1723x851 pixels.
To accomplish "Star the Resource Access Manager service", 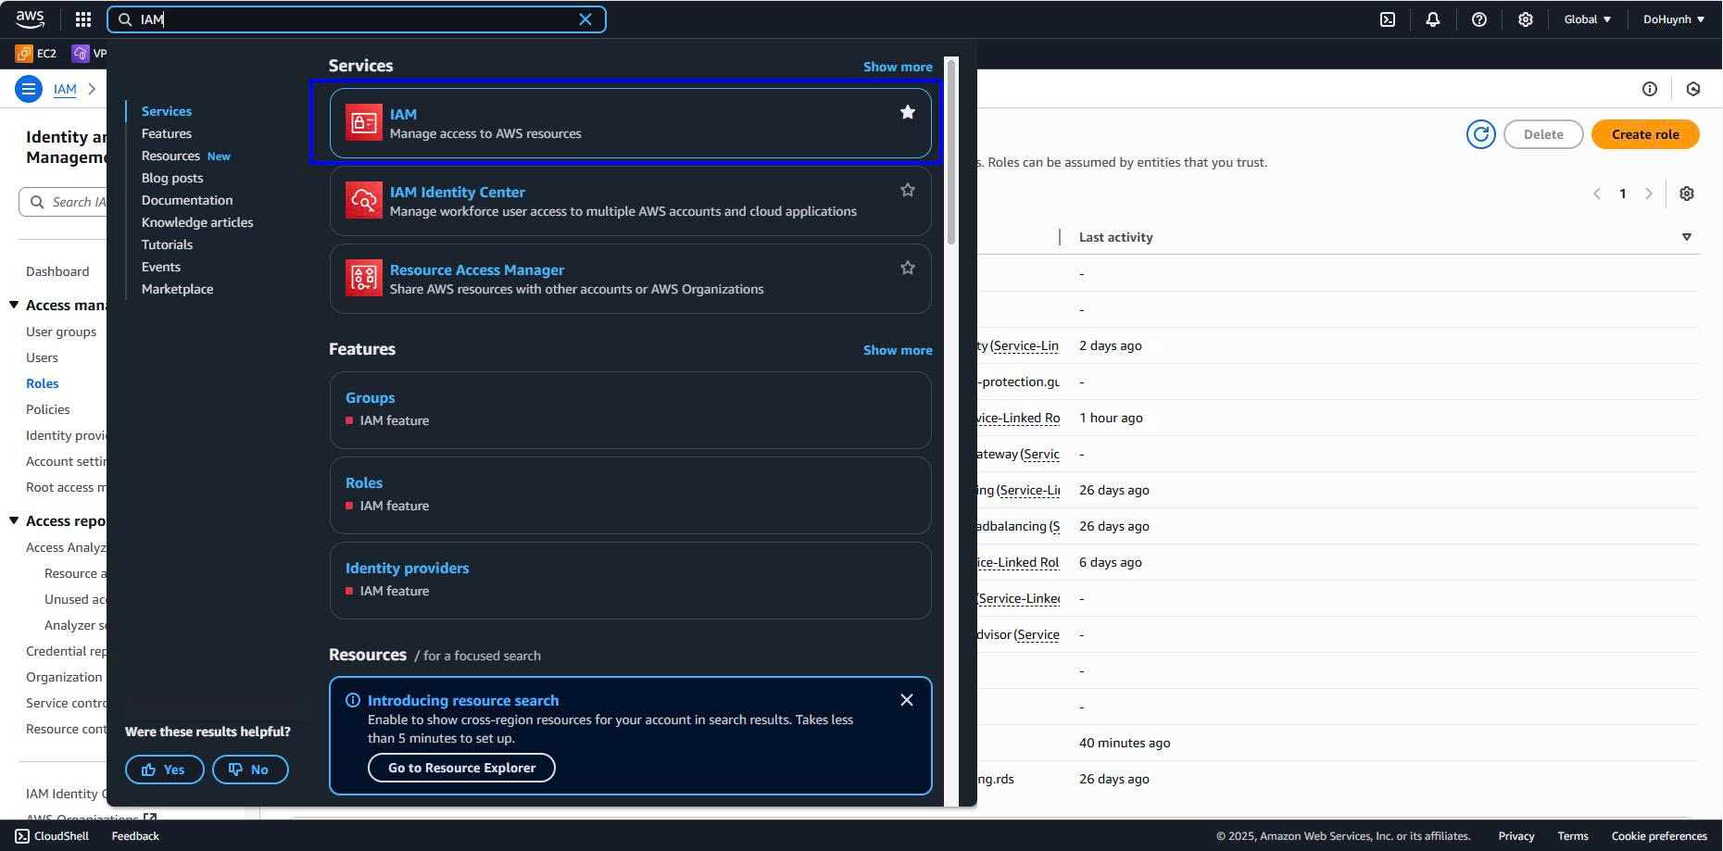I will pyautogui.click(x=907, y=268).
